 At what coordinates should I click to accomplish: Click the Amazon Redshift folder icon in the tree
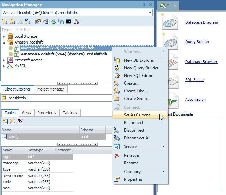[x=10, y=42]
